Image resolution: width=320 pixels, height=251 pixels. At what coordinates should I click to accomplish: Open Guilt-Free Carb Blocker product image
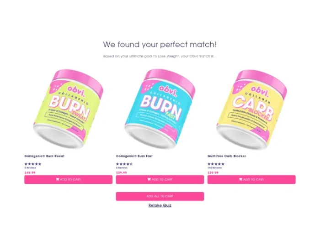251,110
